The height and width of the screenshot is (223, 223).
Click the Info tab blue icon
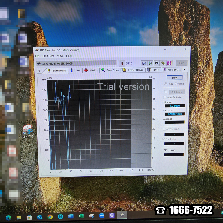[71, 71]
